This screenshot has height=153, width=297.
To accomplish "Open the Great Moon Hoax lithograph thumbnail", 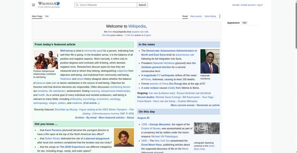I will click(207, 128).
